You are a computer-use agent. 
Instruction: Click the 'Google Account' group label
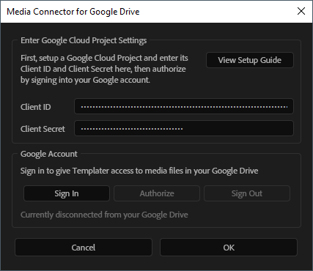click(x=49, y=154)
